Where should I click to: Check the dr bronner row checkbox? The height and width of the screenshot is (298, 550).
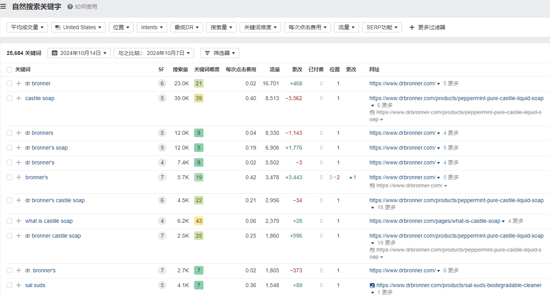[x=9, y=83]
